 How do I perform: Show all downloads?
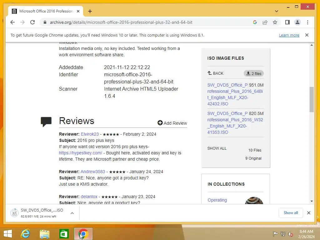tap(291, 213)
